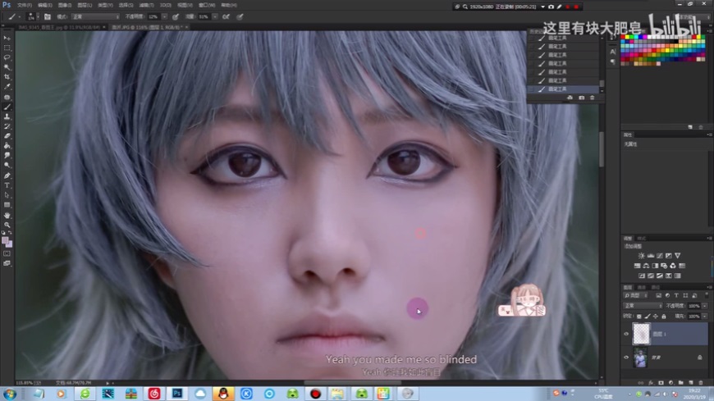Select the Horizontal Type tool
714x401 pixels.
(7, 185)
